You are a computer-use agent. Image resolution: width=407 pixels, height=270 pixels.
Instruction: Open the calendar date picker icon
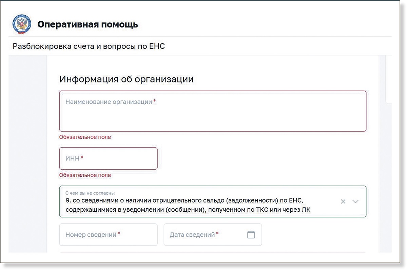point(251,234)
